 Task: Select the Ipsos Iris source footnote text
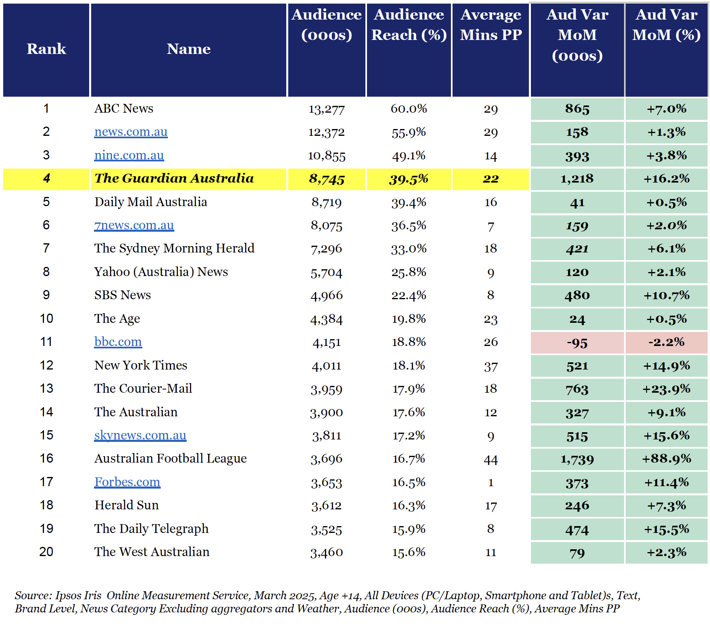328,602
